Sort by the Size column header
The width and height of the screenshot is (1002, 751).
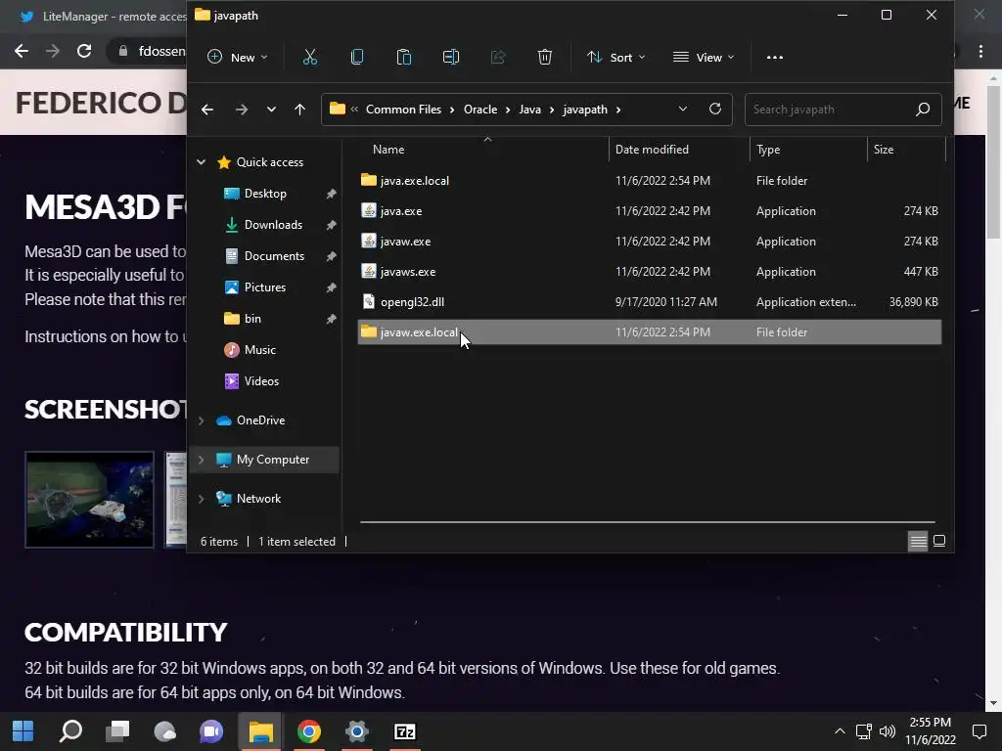tap(884, 150)
